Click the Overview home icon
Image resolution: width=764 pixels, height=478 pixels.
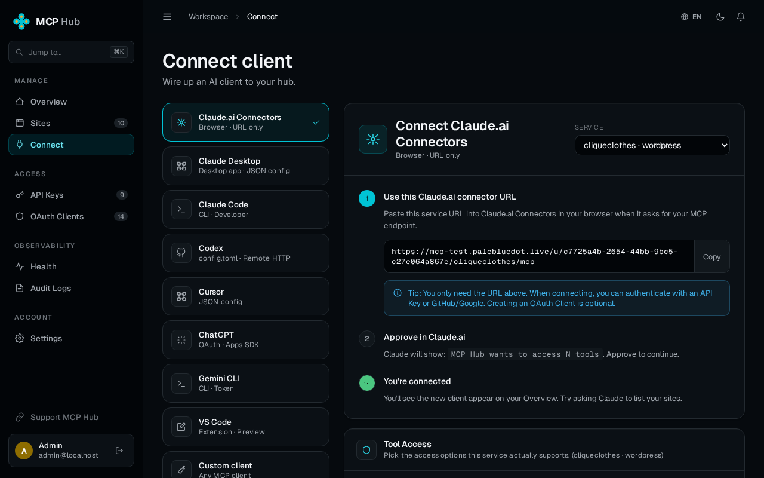pyautogui.click(x=20, y=102)
